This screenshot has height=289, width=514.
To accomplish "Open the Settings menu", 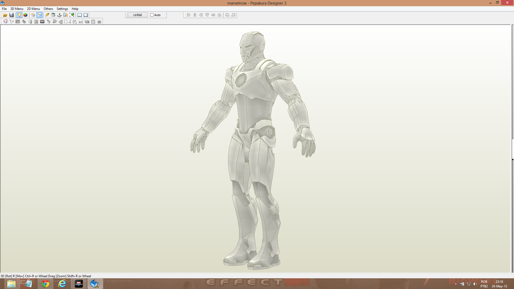I will [62, 9].
